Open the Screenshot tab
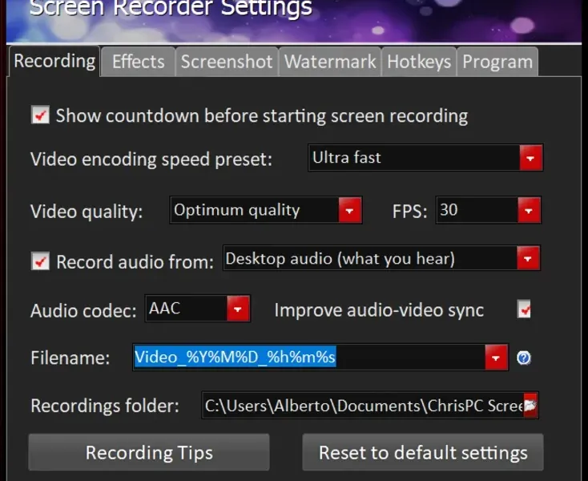 (x=227, y=62)
